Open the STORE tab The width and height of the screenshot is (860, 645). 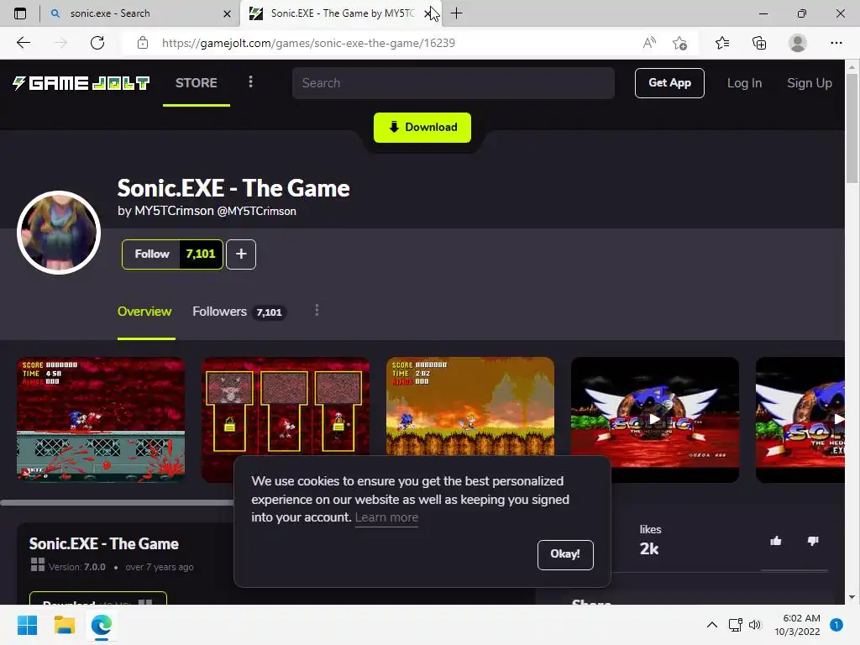197,83
